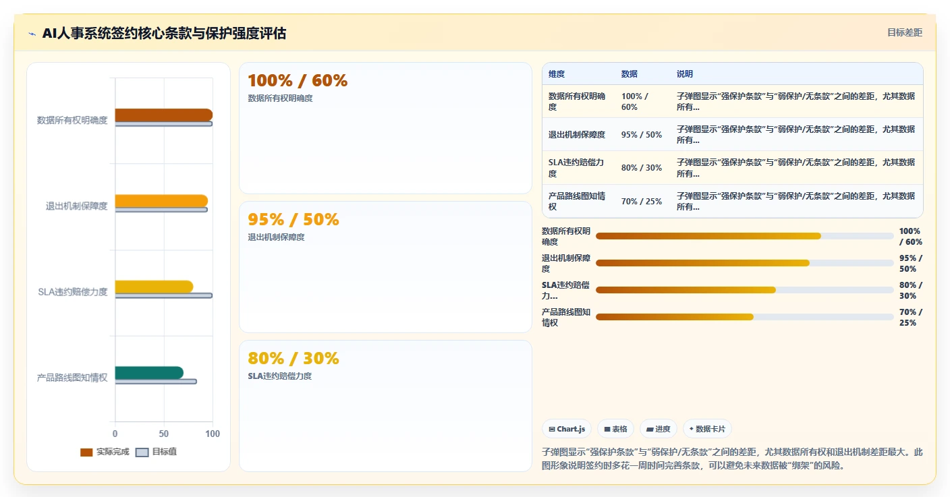Click the 产品路线图知情权 progress bar
This screenshot has height=497, width=950.
(745, 317)
